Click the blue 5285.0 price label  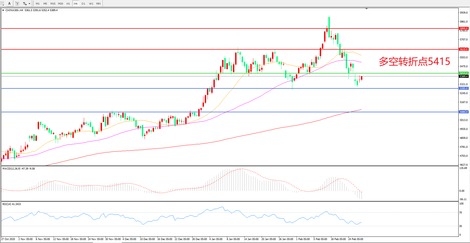point(463,88)
